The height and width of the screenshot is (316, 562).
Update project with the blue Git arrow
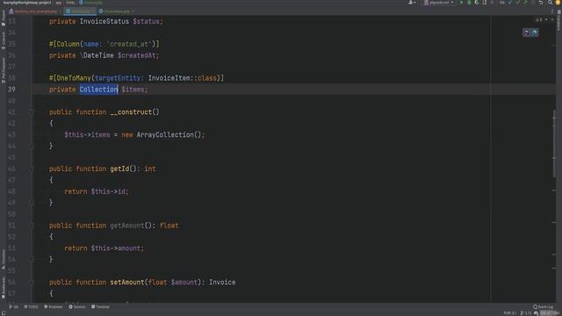click(x=510, y=3)
